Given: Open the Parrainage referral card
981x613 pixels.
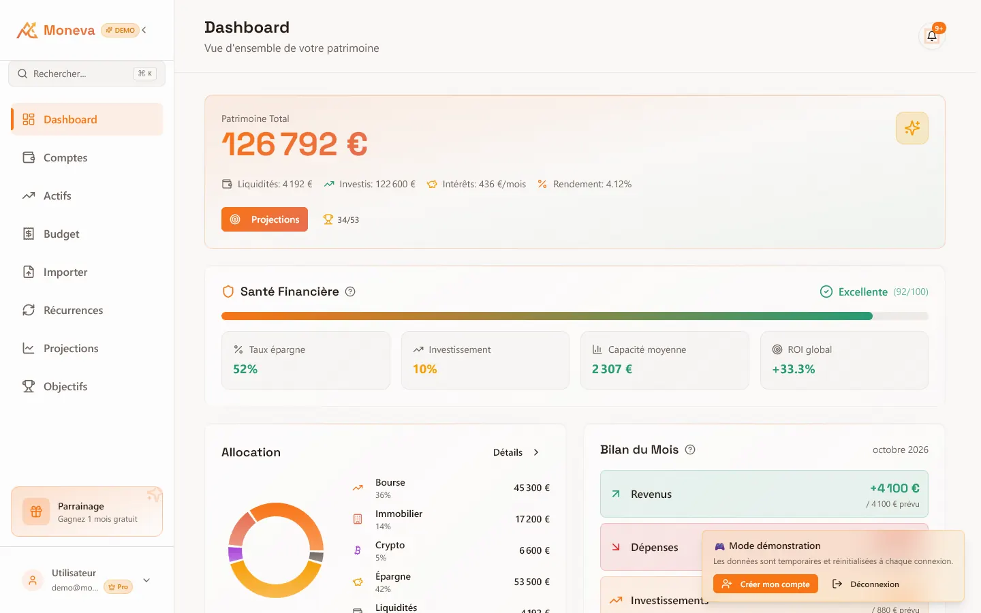Looking at the screenshot, I should [87, 512].
